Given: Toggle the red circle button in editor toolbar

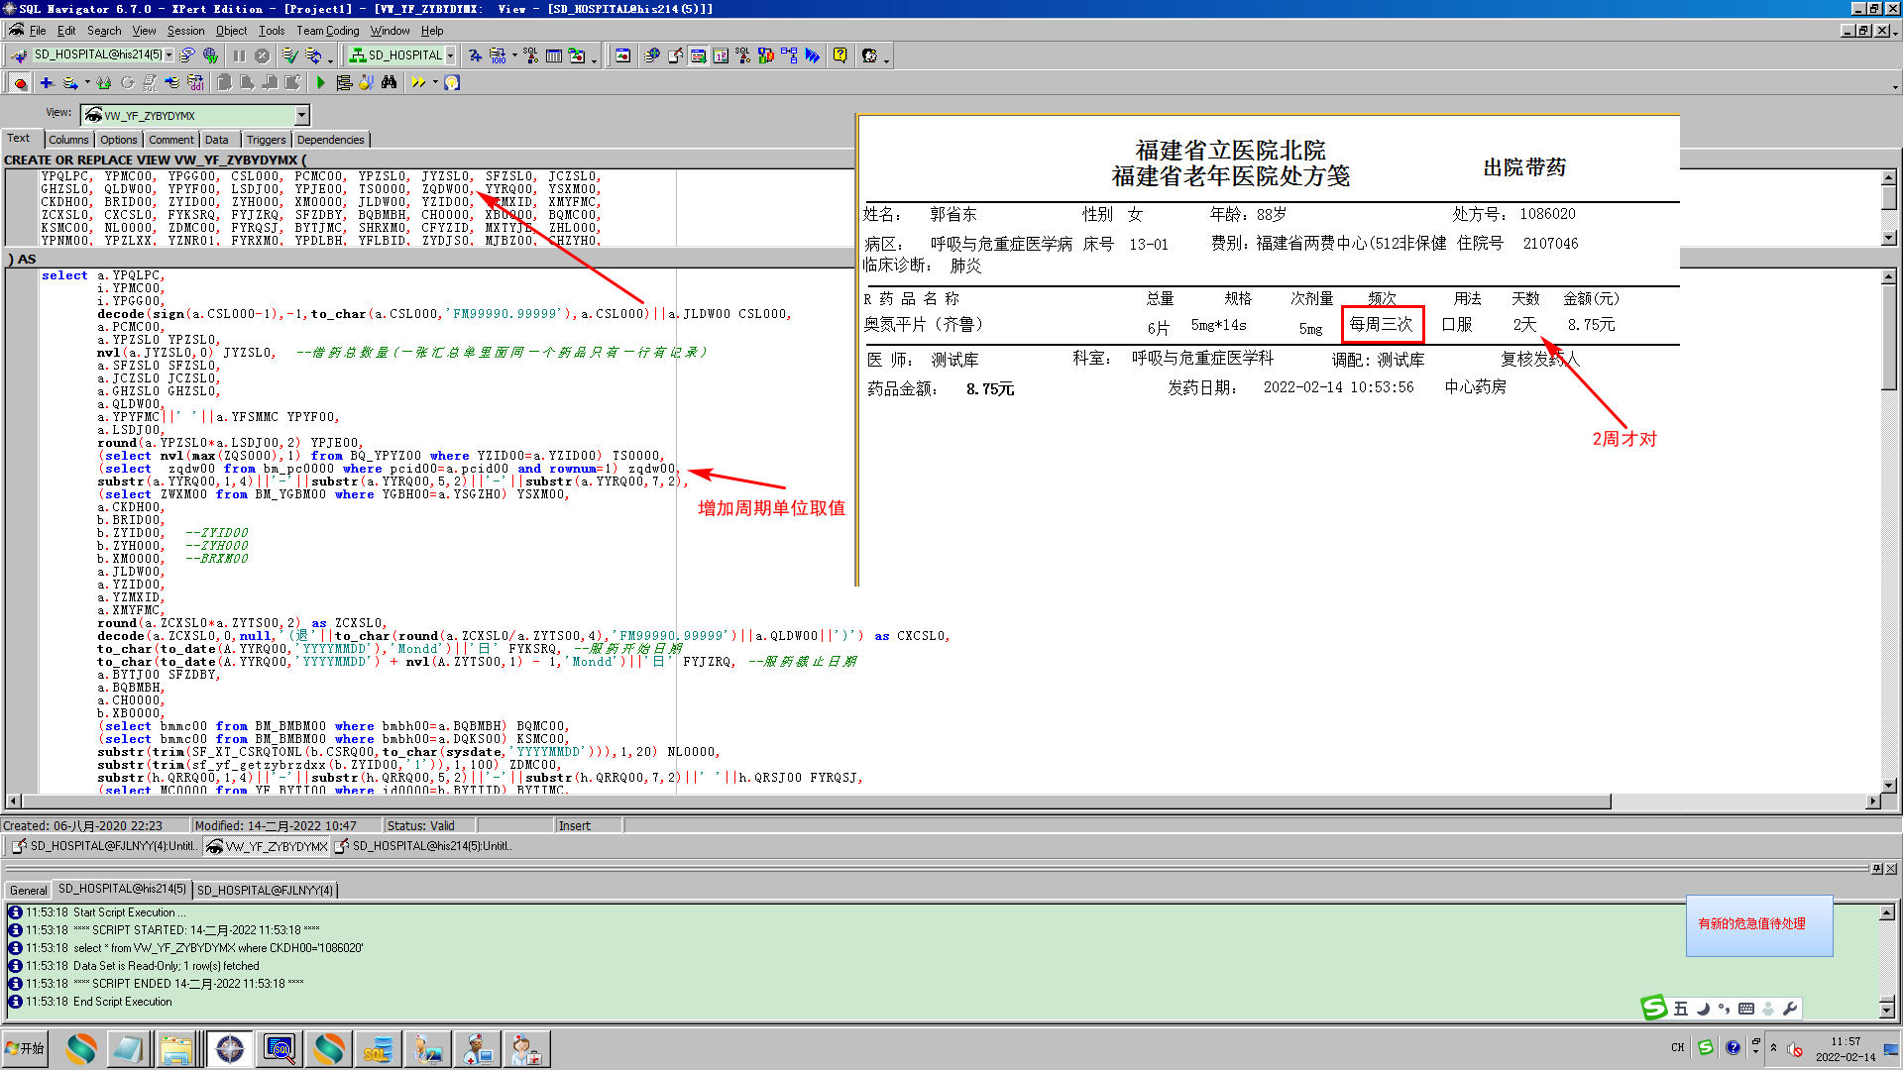Looking at the screenshot, I should (x=20, y=83).
